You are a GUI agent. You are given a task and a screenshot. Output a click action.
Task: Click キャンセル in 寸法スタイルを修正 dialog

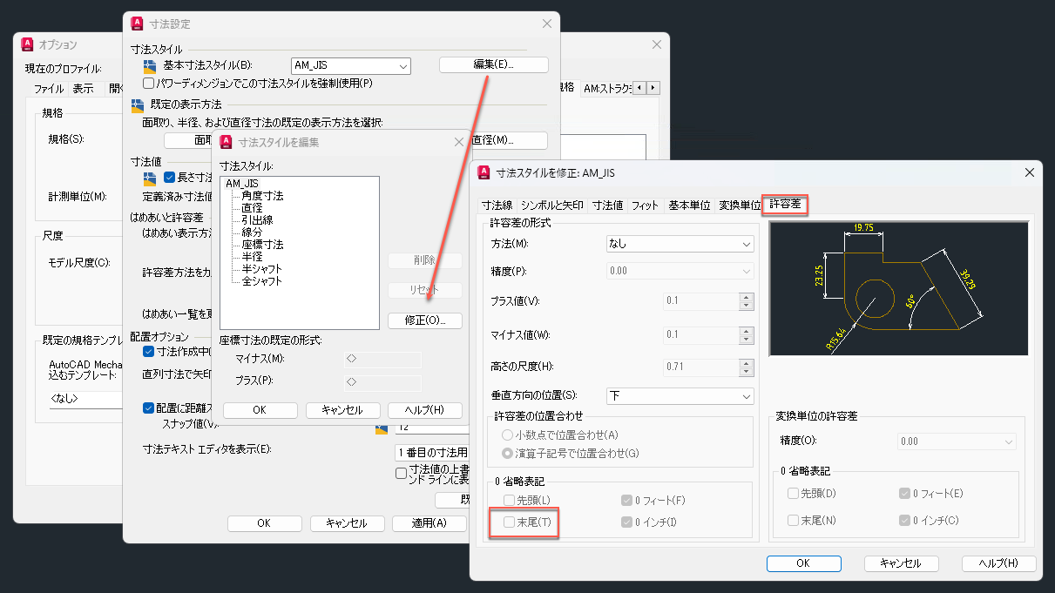tap(901, 563)
